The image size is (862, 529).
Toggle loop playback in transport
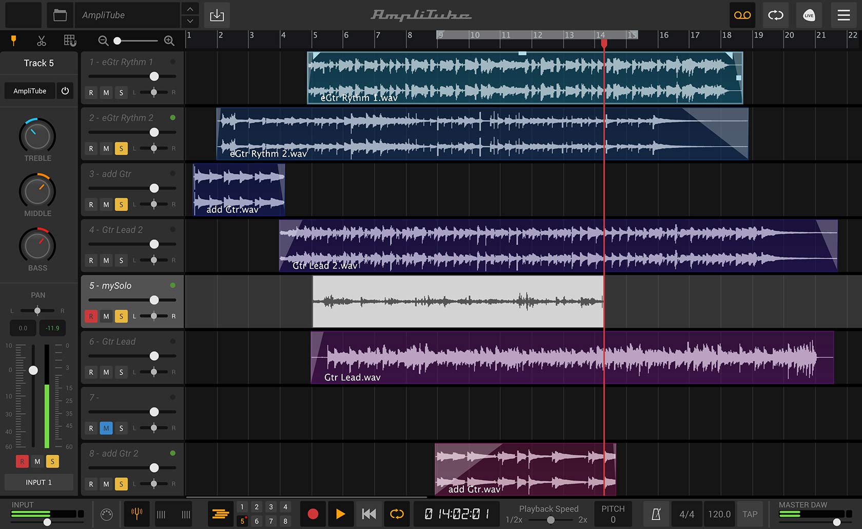(397, 514)
